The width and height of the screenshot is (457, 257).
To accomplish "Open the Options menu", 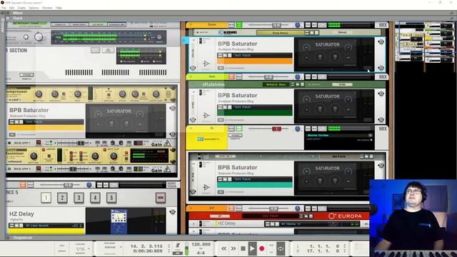I will (x=34, y=8).
